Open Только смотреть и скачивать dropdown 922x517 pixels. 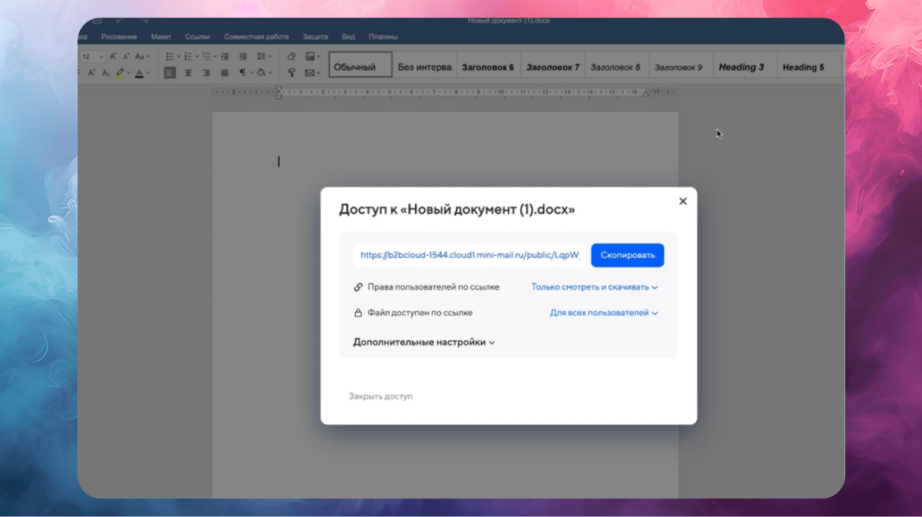click(x=595, y=287)
